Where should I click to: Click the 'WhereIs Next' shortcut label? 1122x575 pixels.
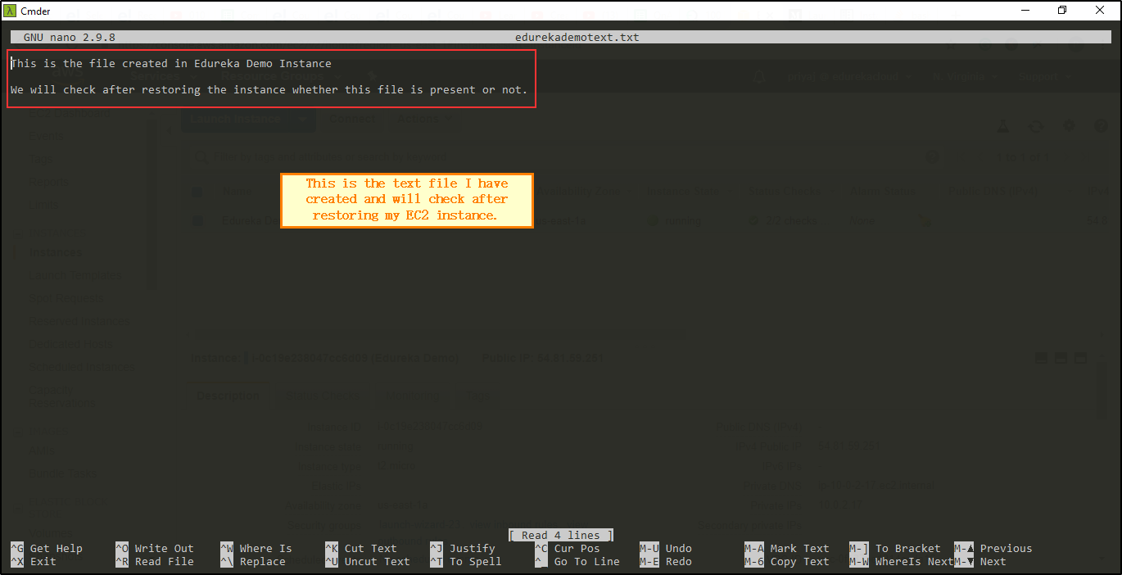click(915, 562)
